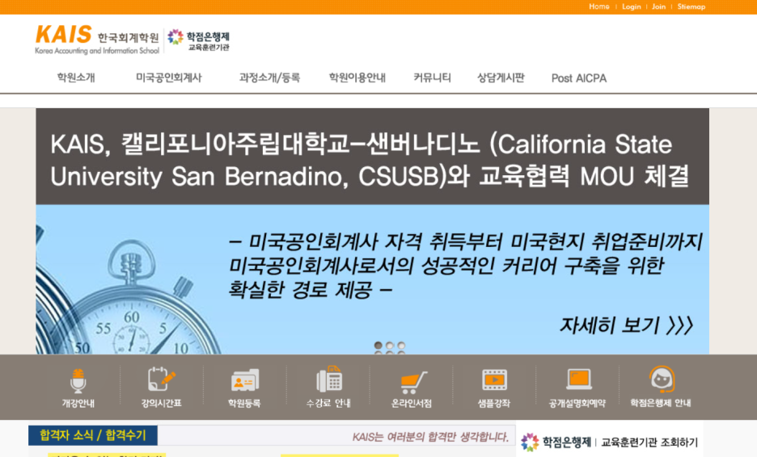This screenshot has width=757, height=457.
Task: Open the 과정소개/등록 menu
Action: click(269, 78)
